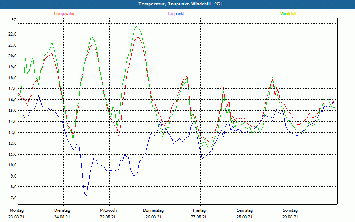355x222 pixels.
Task: Click the Samstag day label
Action: point(245,210)
